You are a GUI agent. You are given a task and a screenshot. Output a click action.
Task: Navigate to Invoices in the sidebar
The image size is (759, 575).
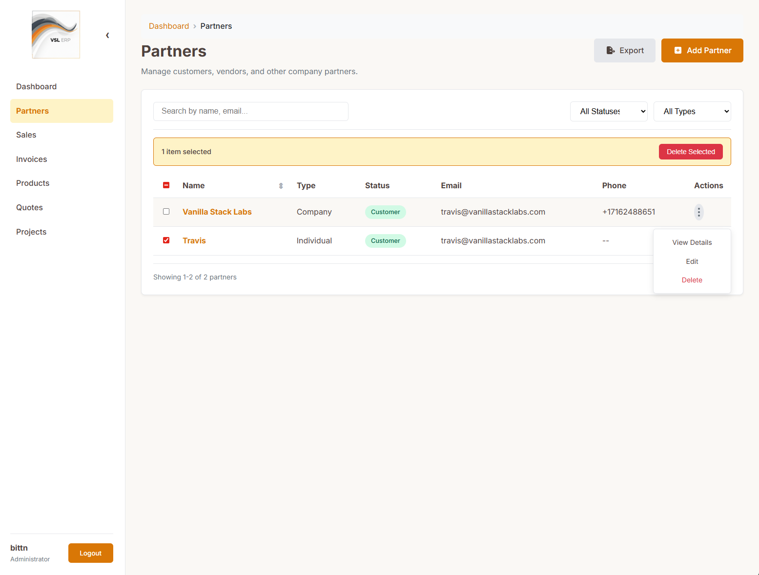32,159
